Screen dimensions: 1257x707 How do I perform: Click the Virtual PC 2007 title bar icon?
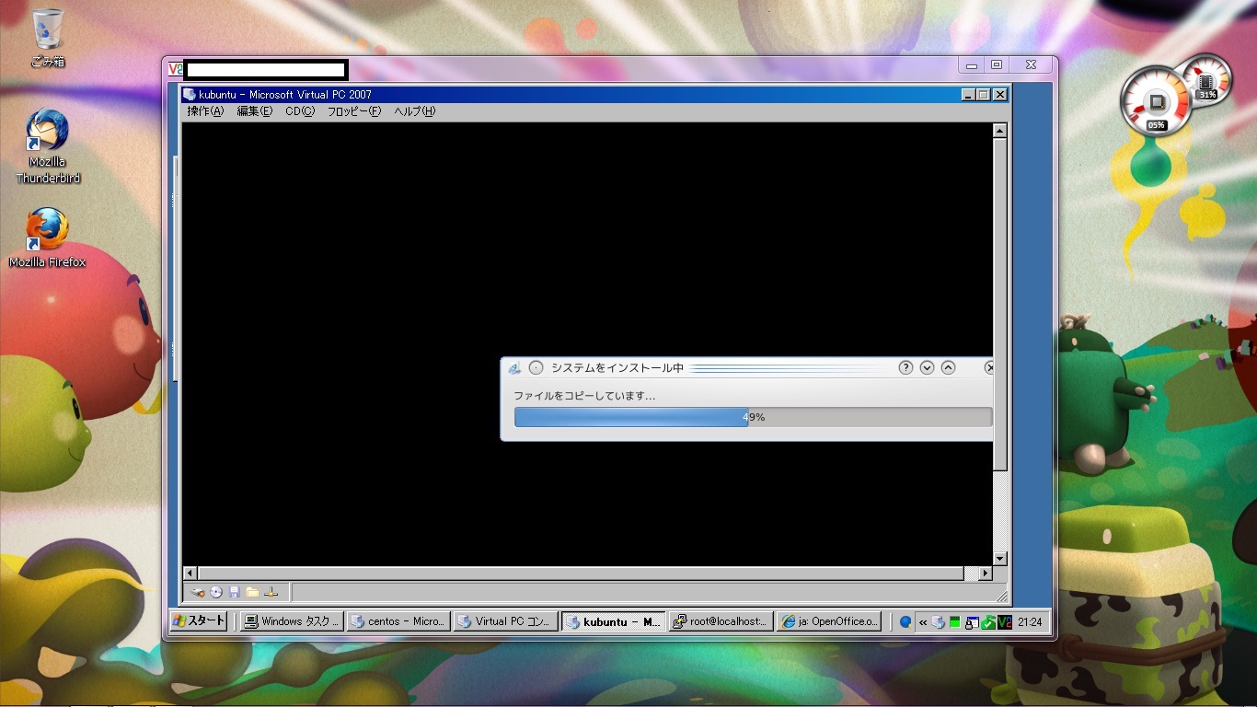point(190,94)
